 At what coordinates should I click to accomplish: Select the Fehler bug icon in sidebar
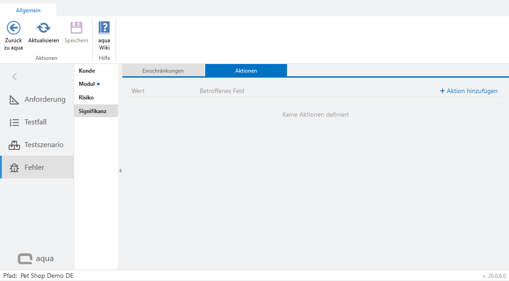(x=14, y=168)
